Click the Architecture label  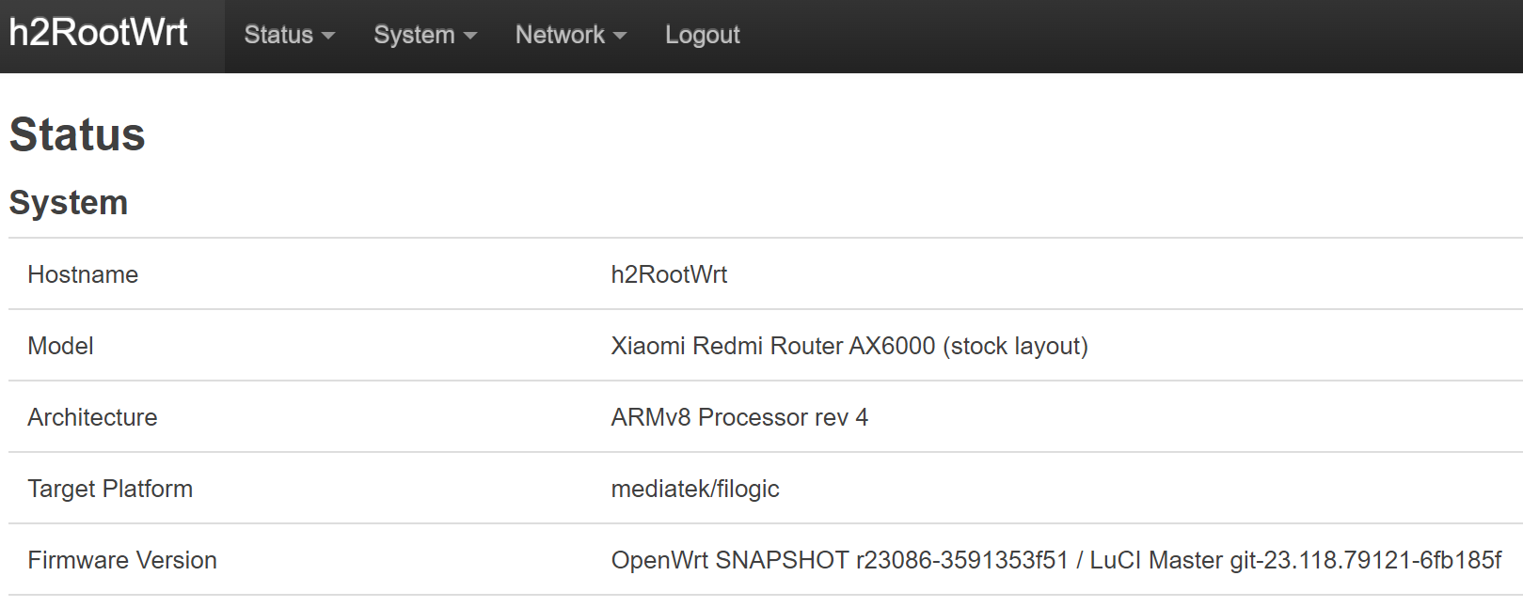click(91, 417)
